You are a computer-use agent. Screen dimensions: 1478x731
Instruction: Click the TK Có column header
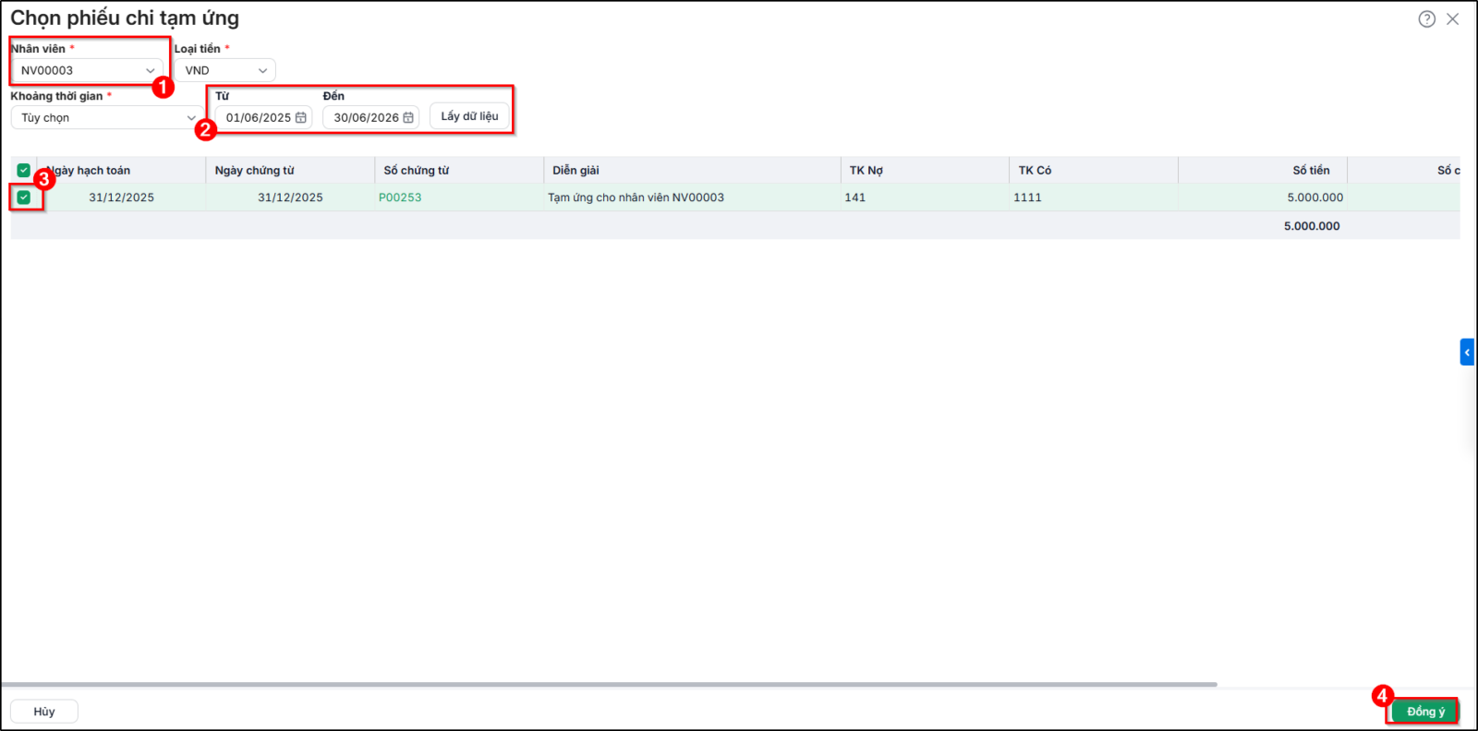pyautogui.click(x=1094, y=171)
